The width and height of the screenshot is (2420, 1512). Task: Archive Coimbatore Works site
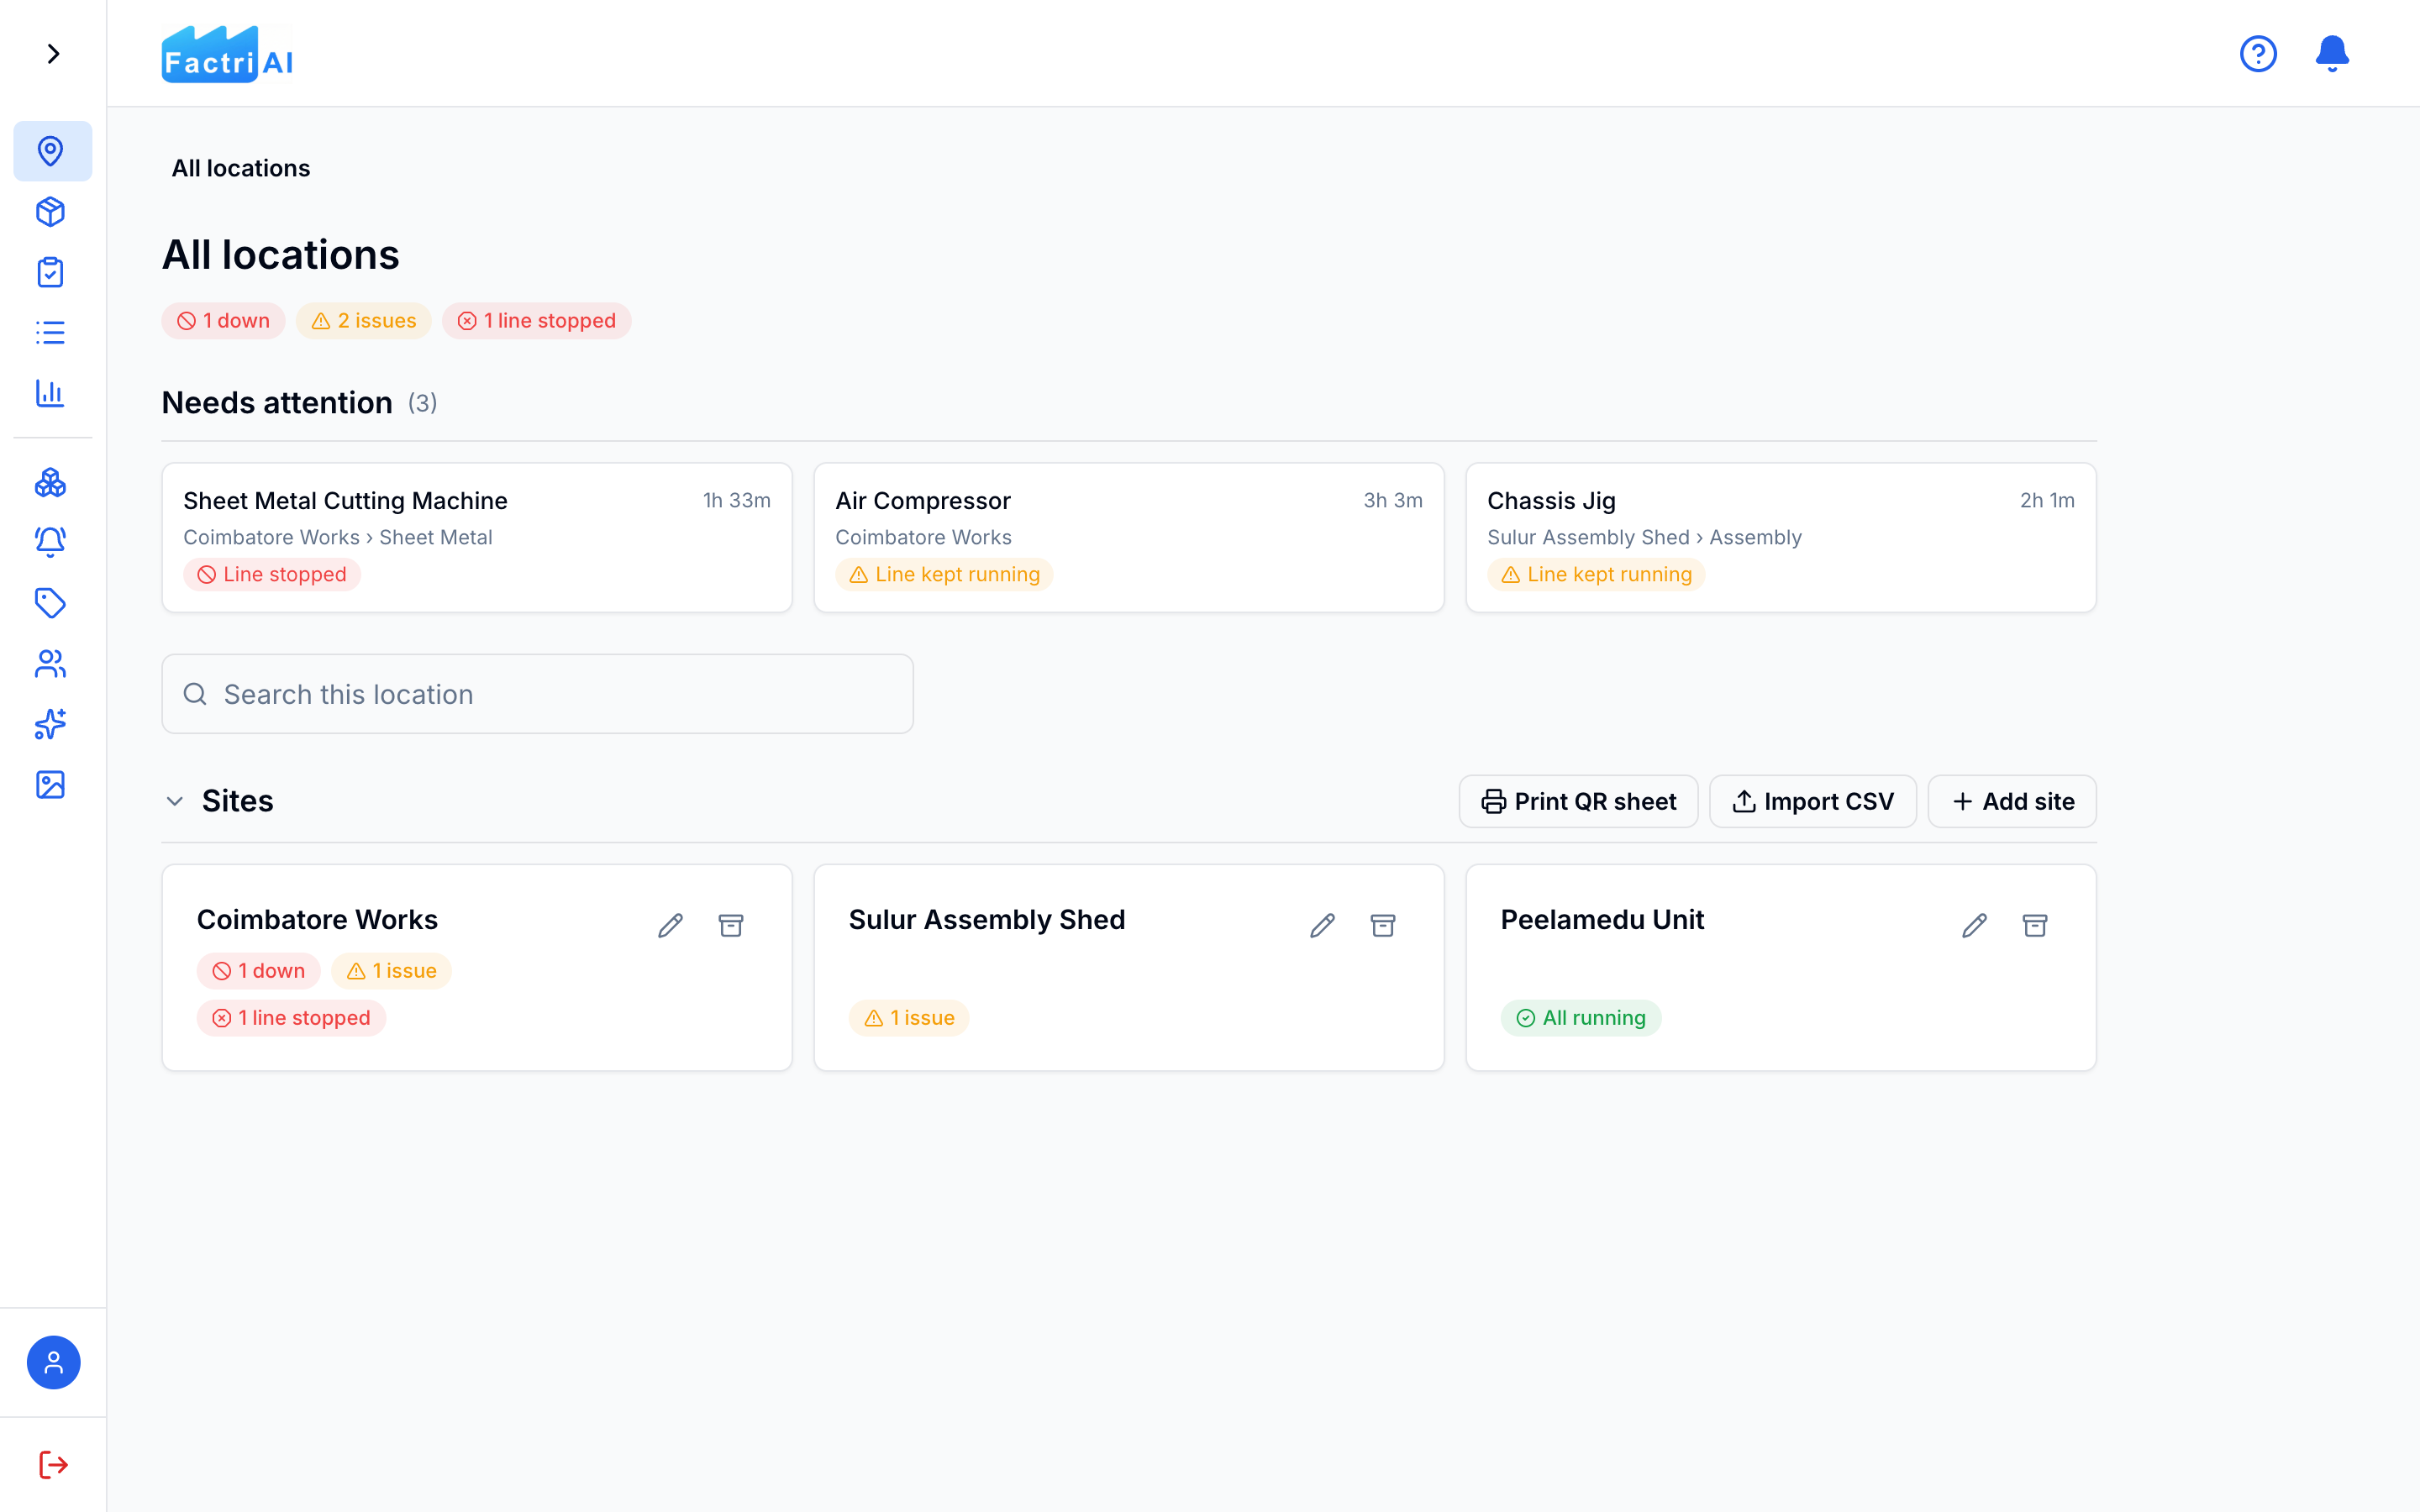pos(731,926)
